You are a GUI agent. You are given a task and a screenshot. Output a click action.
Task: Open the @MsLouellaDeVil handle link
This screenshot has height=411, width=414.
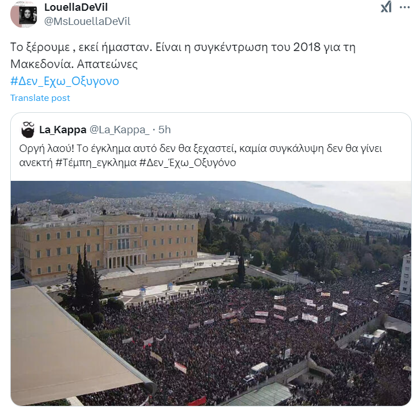tap(87, 22)
